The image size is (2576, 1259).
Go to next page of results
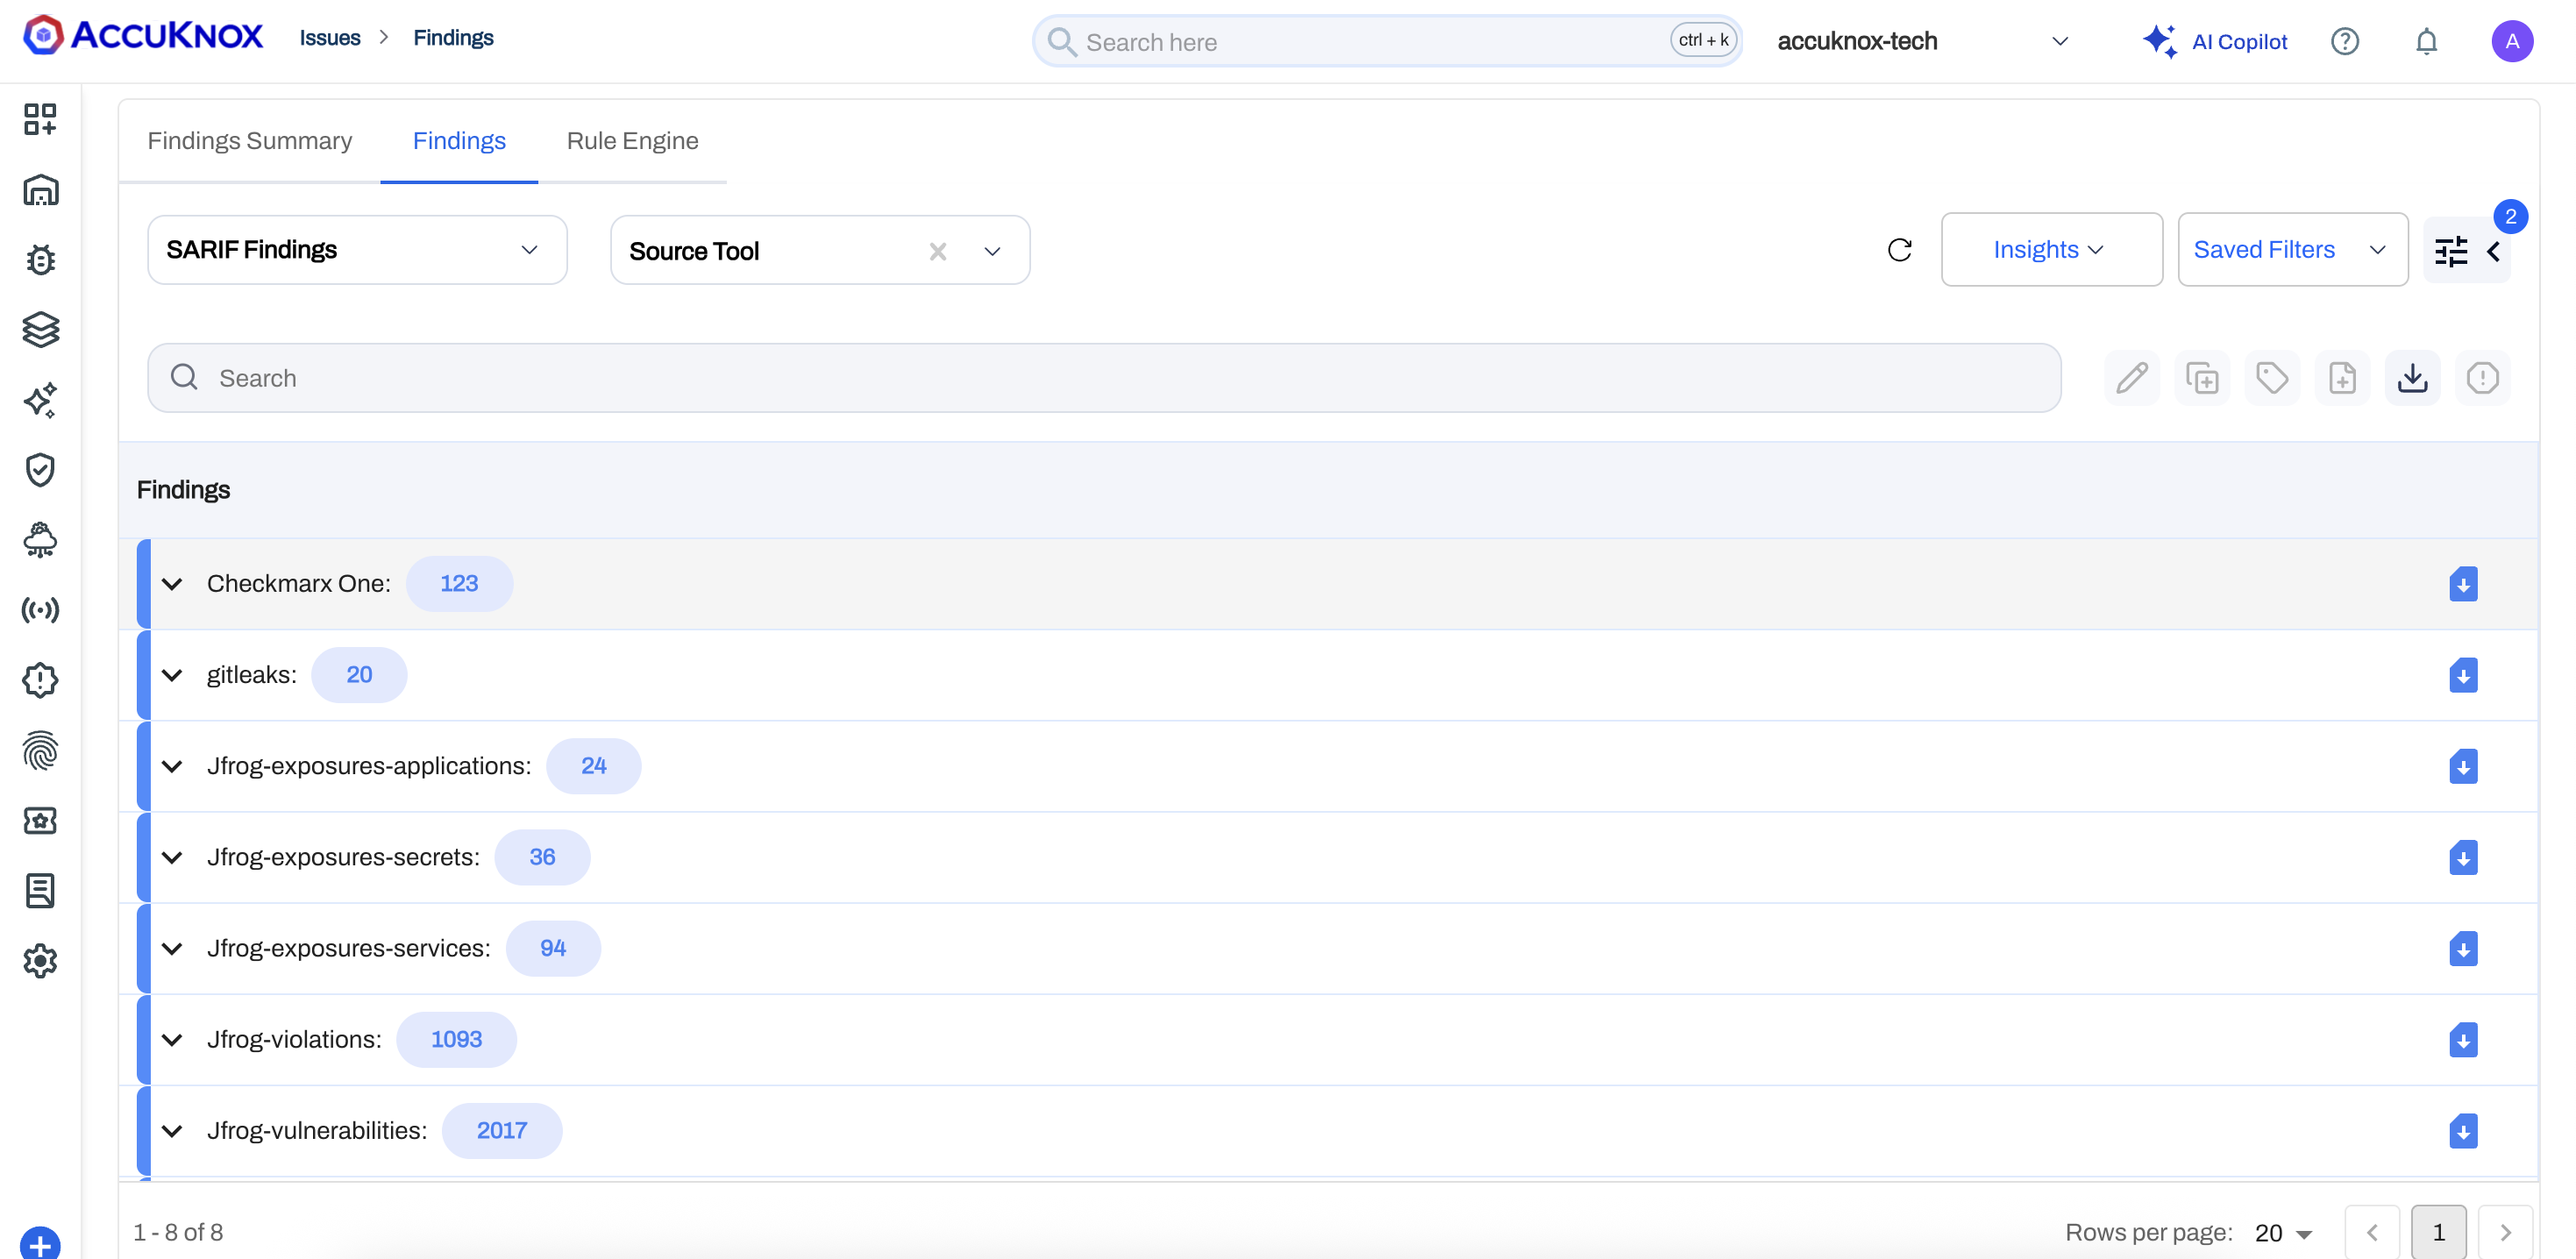click(2505, 1233)
